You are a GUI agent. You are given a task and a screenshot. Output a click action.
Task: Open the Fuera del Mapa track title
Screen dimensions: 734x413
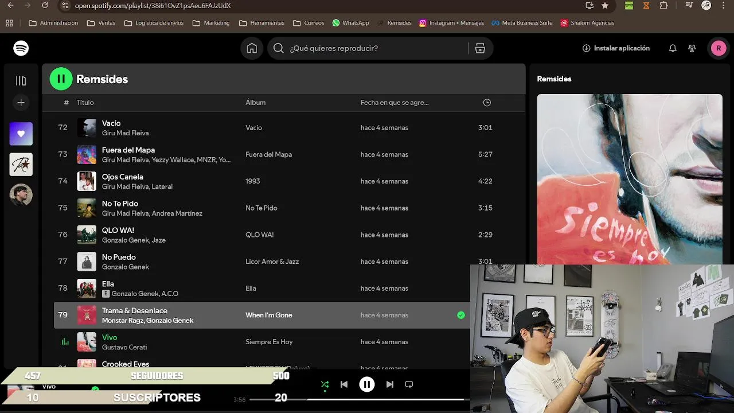[128, 150]
